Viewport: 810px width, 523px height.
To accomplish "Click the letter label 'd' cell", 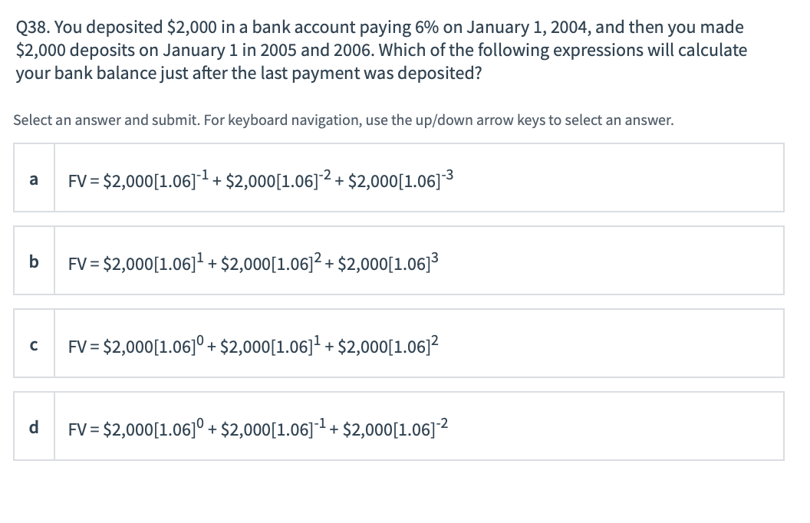I will [x=34, y=426].
